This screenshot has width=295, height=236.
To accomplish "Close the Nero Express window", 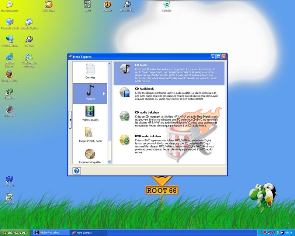I will (224, 57).
